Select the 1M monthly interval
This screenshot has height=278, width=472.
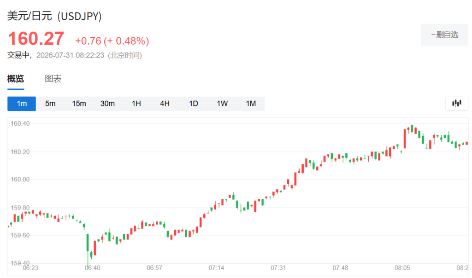(x=251, y=104)
